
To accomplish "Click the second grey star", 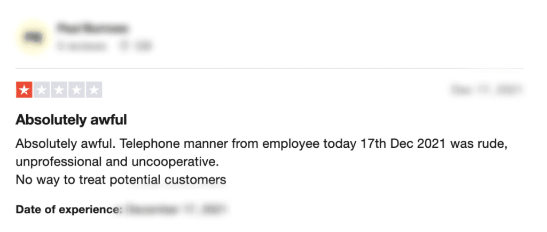I will [x=42, y=90].
